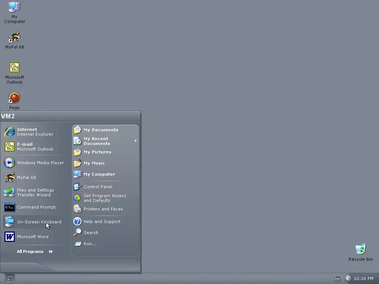The width and height of the screenshot is (379, 284).
Task: Click Command Prompt label
Action: pyautogui.click(x=36, y=207)
